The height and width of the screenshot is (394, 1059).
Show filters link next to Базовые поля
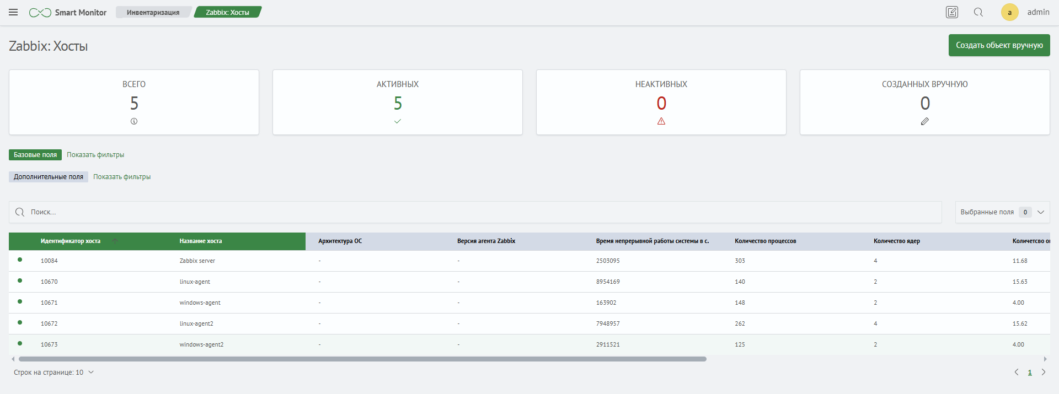click(95, 155)
